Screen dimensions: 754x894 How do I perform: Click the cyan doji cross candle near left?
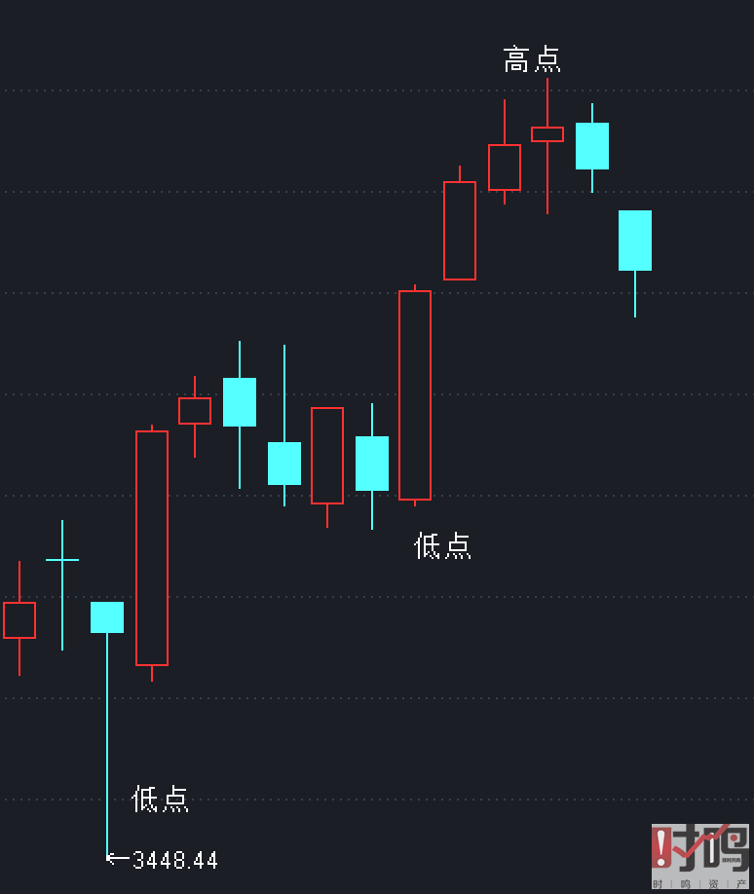pos(62,560)
